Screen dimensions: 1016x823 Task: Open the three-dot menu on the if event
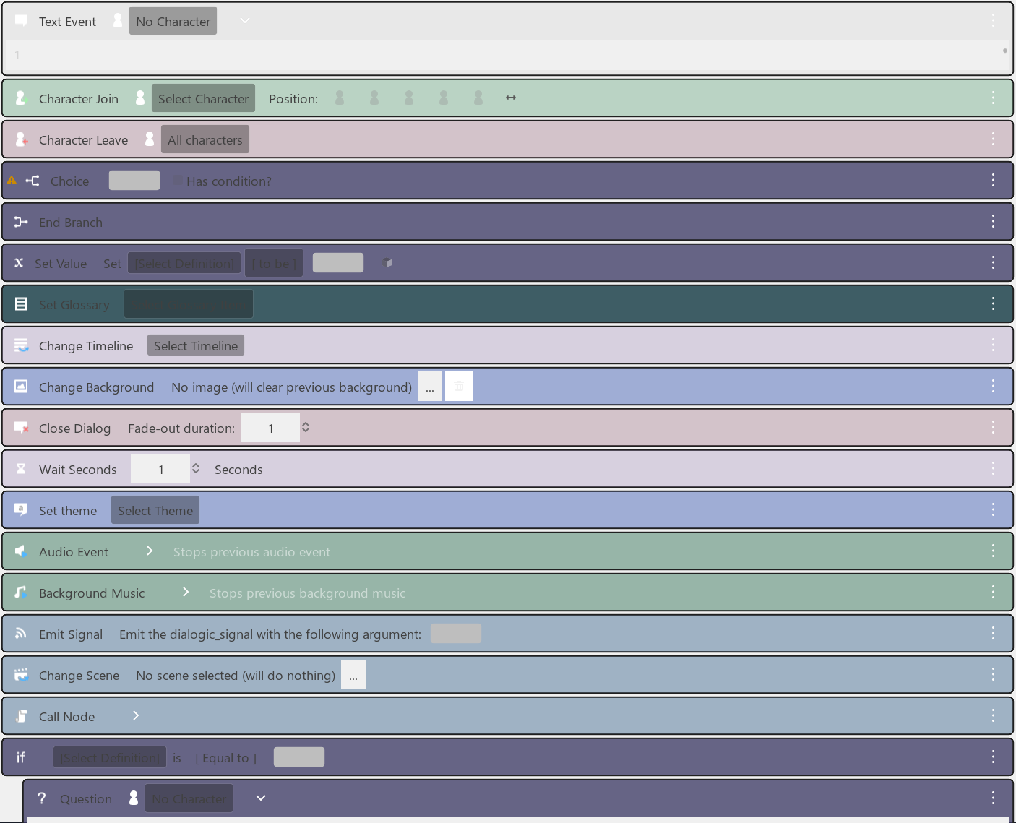(993, 757)
